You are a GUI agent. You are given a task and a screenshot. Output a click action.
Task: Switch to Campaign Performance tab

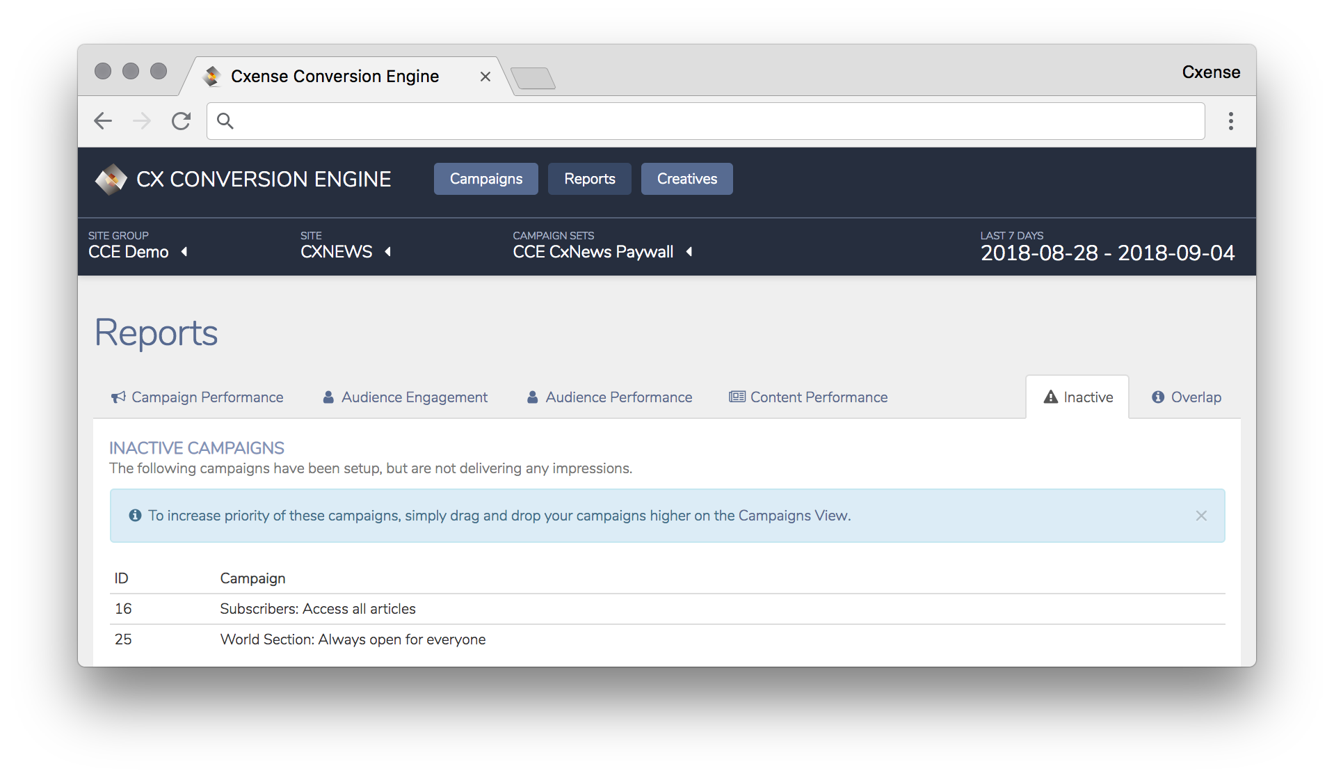(x=197, y=397)
